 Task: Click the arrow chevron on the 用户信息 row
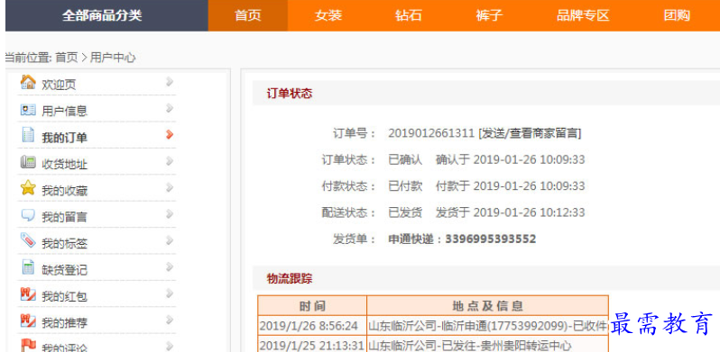(170, 108)
